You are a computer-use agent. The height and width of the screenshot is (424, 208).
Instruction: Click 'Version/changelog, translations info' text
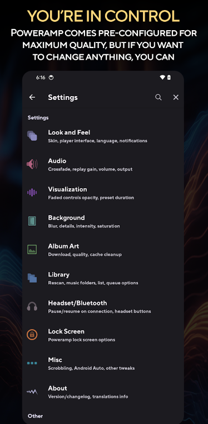click(88, 397)
